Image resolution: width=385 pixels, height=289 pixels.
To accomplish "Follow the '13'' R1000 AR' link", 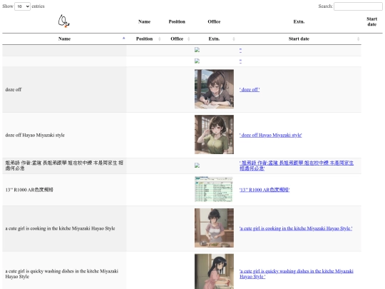I will click(265, 190).
